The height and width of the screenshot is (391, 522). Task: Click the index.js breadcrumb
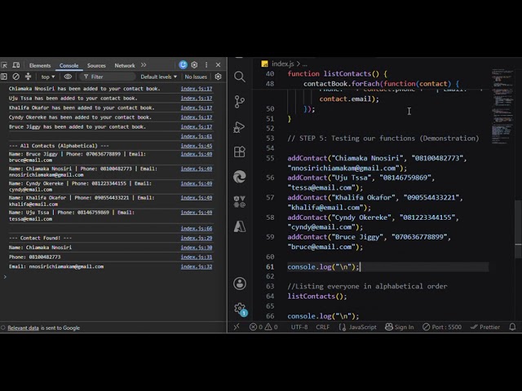[x=282, y=64]
